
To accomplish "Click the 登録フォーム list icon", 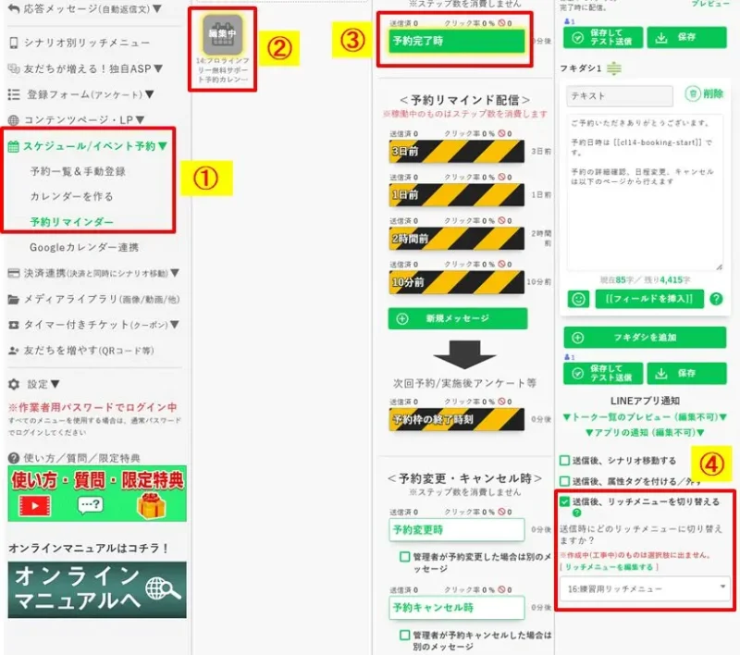I will [13, 94].
